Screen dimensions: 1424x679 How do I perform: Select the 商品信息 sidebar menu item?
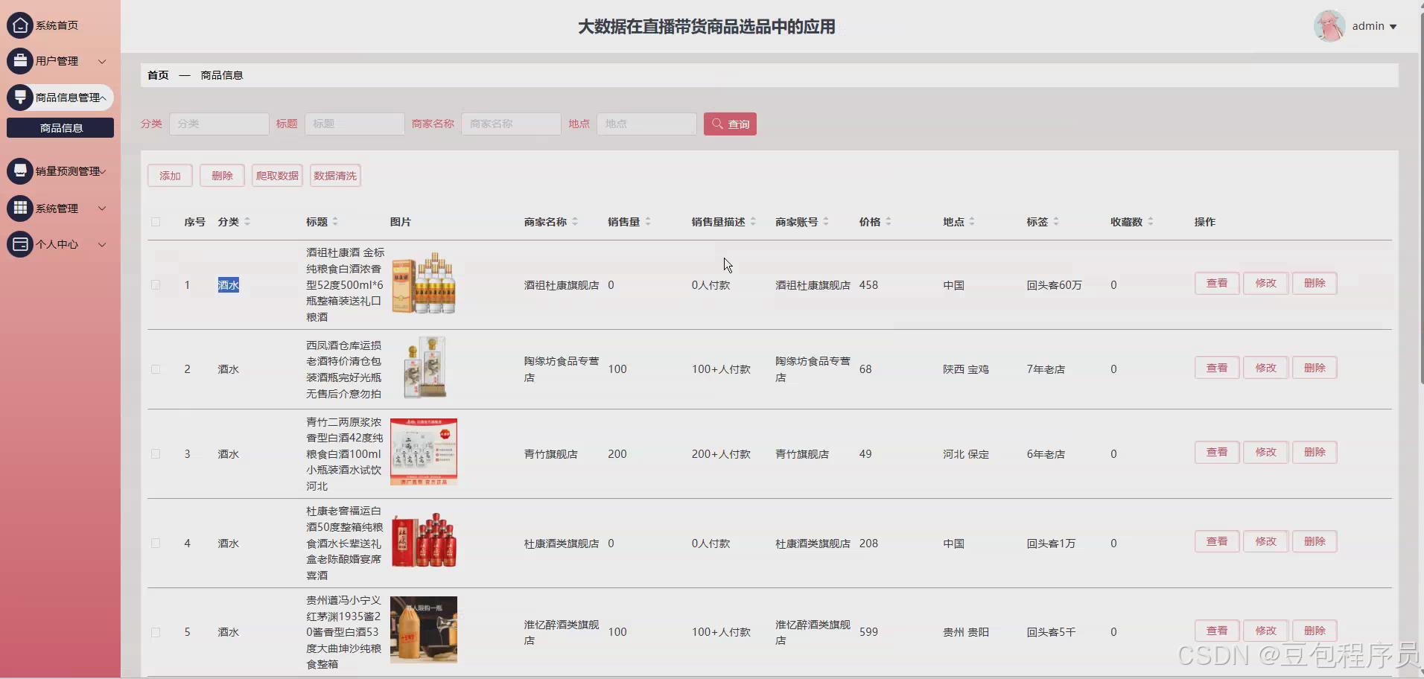[x=60, y=127]
